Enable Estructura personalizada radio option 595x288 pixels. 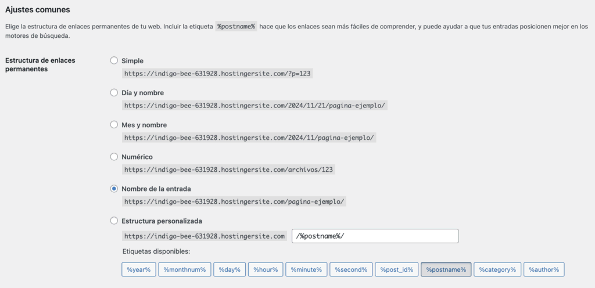(114, 221)
